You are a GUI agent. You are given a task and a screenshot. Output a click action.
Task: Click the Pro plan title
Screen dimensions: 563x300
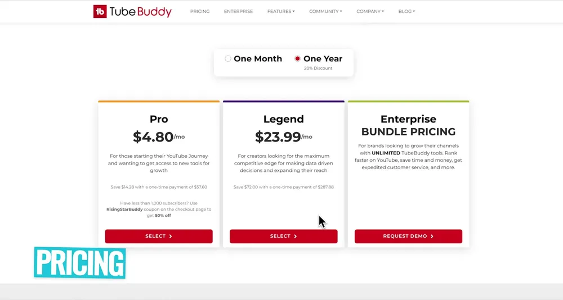(159, 119)
